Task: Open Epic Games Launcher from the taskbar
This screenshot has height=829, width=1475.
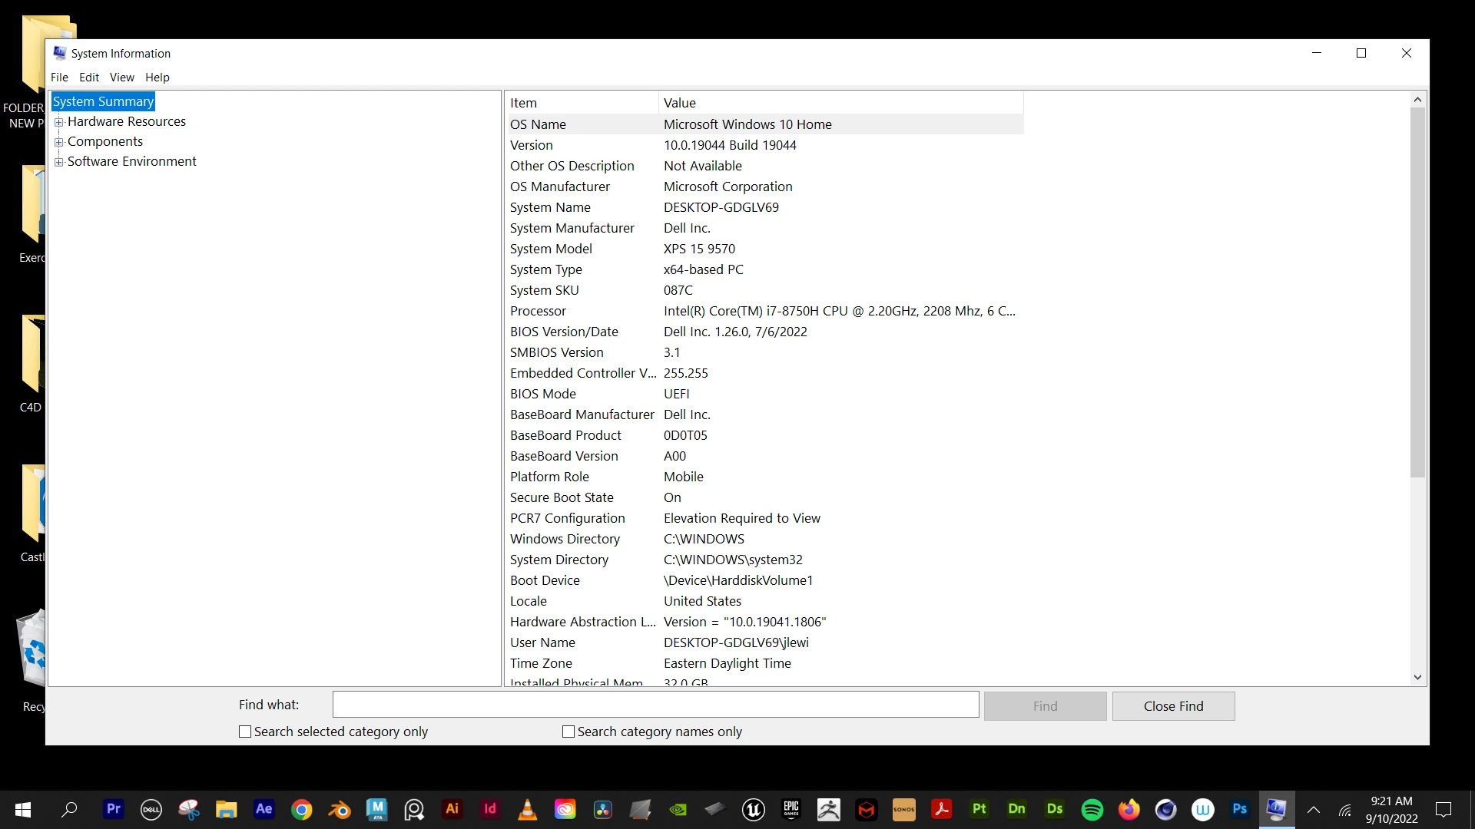Action: pos(791,809)
